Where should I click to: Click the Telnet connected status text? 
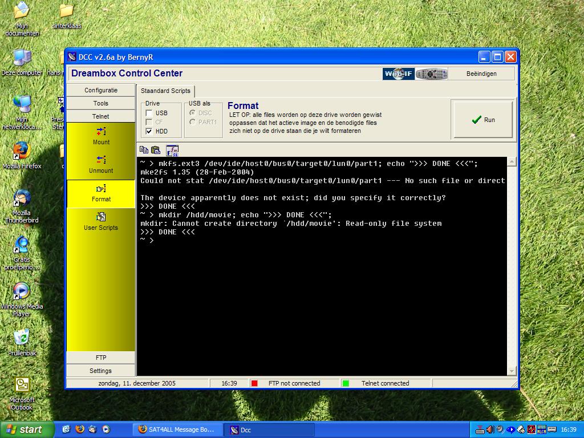pos(385,383)
